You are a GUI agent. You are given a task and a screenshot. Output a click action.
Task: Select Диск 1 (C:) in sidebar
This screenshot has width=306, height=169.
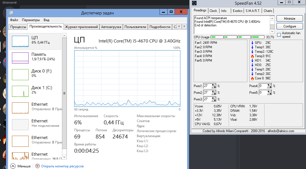point(35,91)
